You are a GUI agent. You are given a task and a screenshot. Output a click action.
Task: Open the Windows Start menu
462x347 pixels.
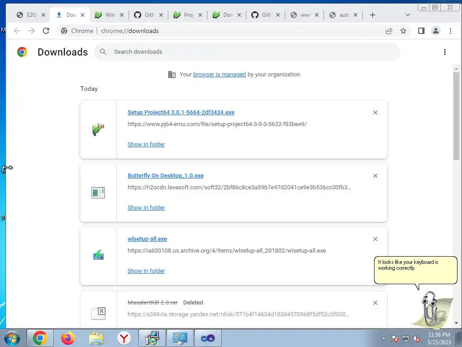(x=12, y=338)
